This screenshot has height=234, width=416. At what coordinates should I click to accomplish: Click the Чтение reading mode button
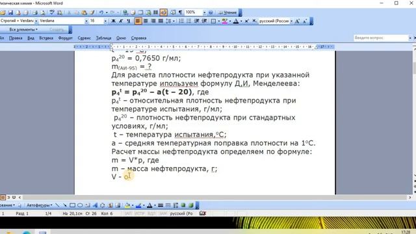(227, 12)
